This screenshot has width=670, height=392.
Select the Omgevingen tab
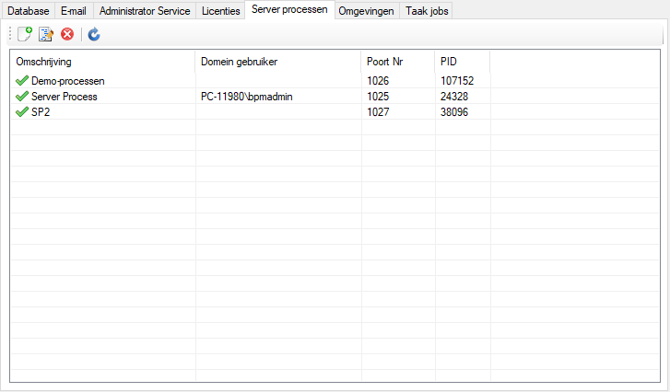pyautogui.click(x=366, y=11)
